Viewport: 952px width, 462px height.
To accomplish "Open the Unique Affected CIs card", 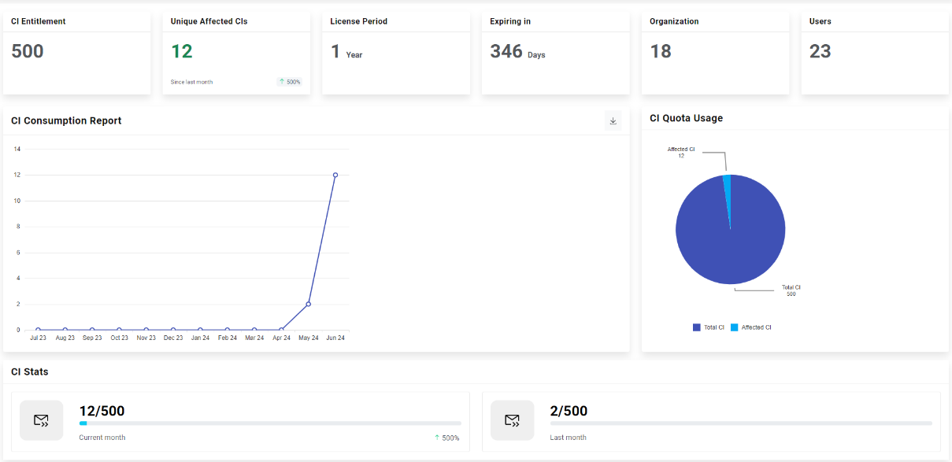I will click(236, 53).
